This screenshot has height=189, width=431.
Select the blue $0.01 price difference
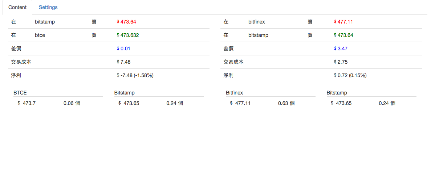coord(123,49)
